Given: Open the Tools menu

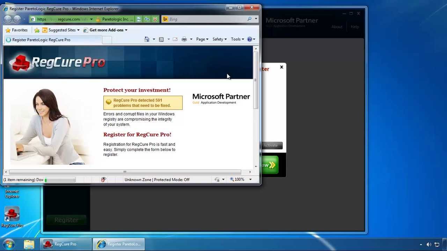Looking at the screenshot, I should pos(237,39).
